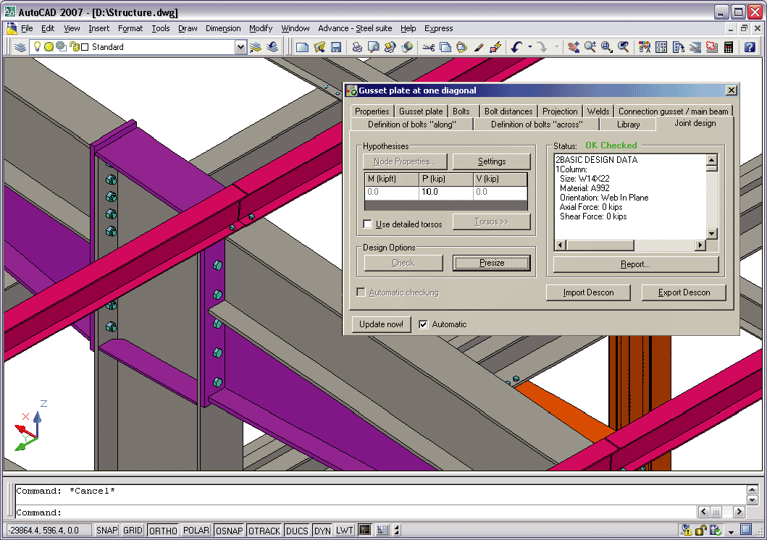Click the Match Properties paintbrush icon

pyautogui.click(x=478, y=47)
